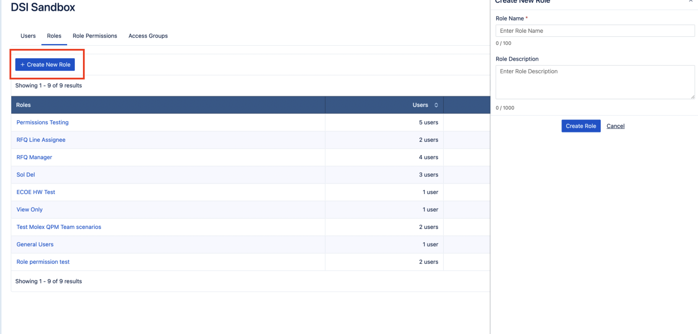Switch to the Users tab
This screenshot has height=334, width=698.
pyautogui.click(x=28, y=36)
